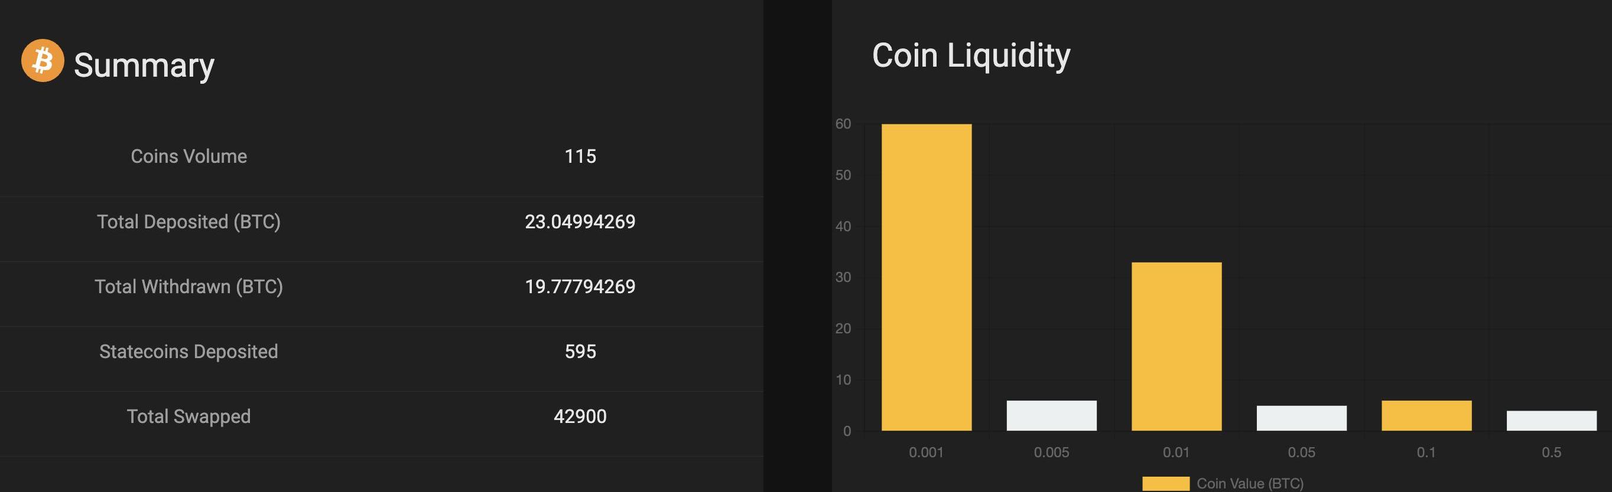The width and height of the screenshot is (1612, 492).
Task: Click the Statecoins Deposited value 595
Action: pos(580,352)
